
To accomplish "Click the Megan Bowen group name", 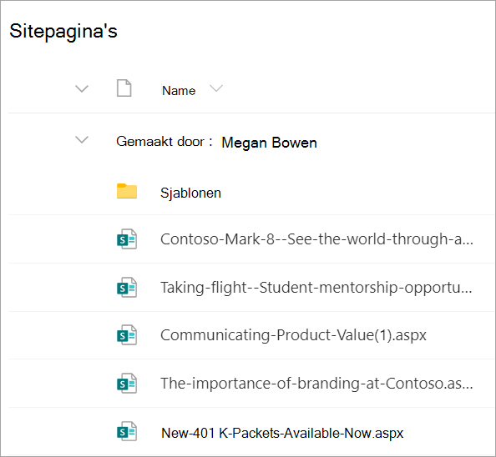I will 269,143.
